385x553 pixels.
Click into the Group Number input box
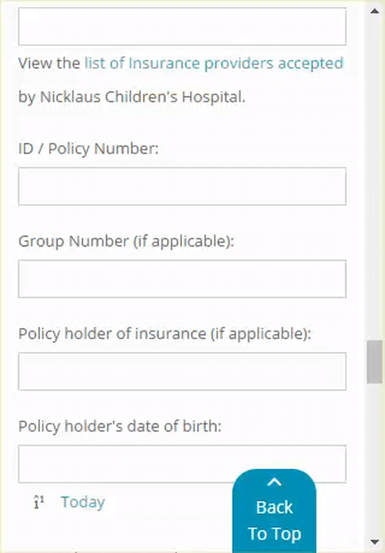[182, 279]
